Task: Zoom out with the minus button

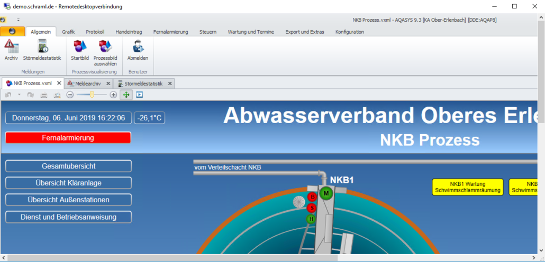Action: click(70, 95)
